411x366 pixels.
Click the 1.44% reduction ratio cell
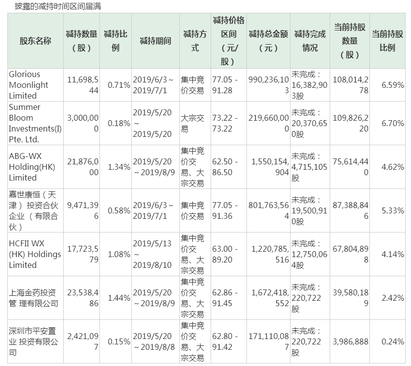click(115, 298)
